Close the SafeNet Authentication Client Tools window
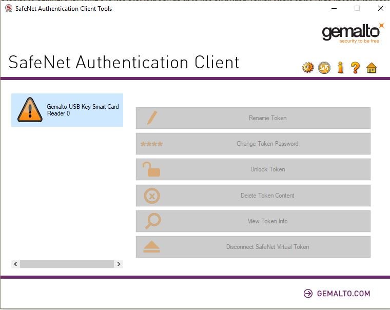The width and height of the screenshot is (390, 310). click(381, 8)
